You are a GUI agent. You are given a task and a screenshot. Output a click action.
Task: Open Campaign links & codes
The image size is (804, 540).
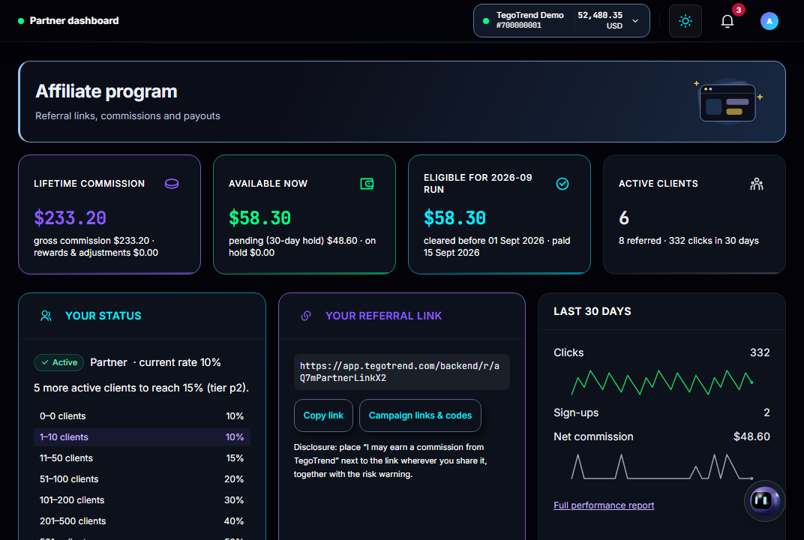[420, 415]
